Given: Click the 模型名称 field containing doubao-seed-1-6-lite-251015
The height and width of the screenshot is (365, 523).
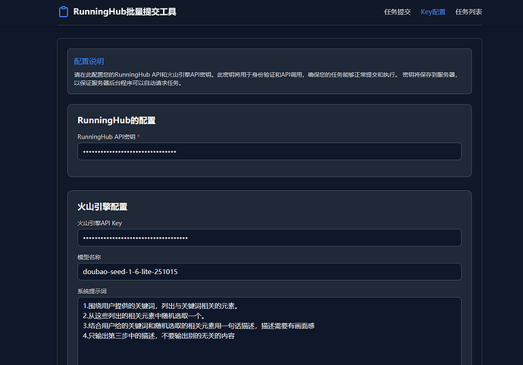Looking at the screenshot, I should 270,272.
